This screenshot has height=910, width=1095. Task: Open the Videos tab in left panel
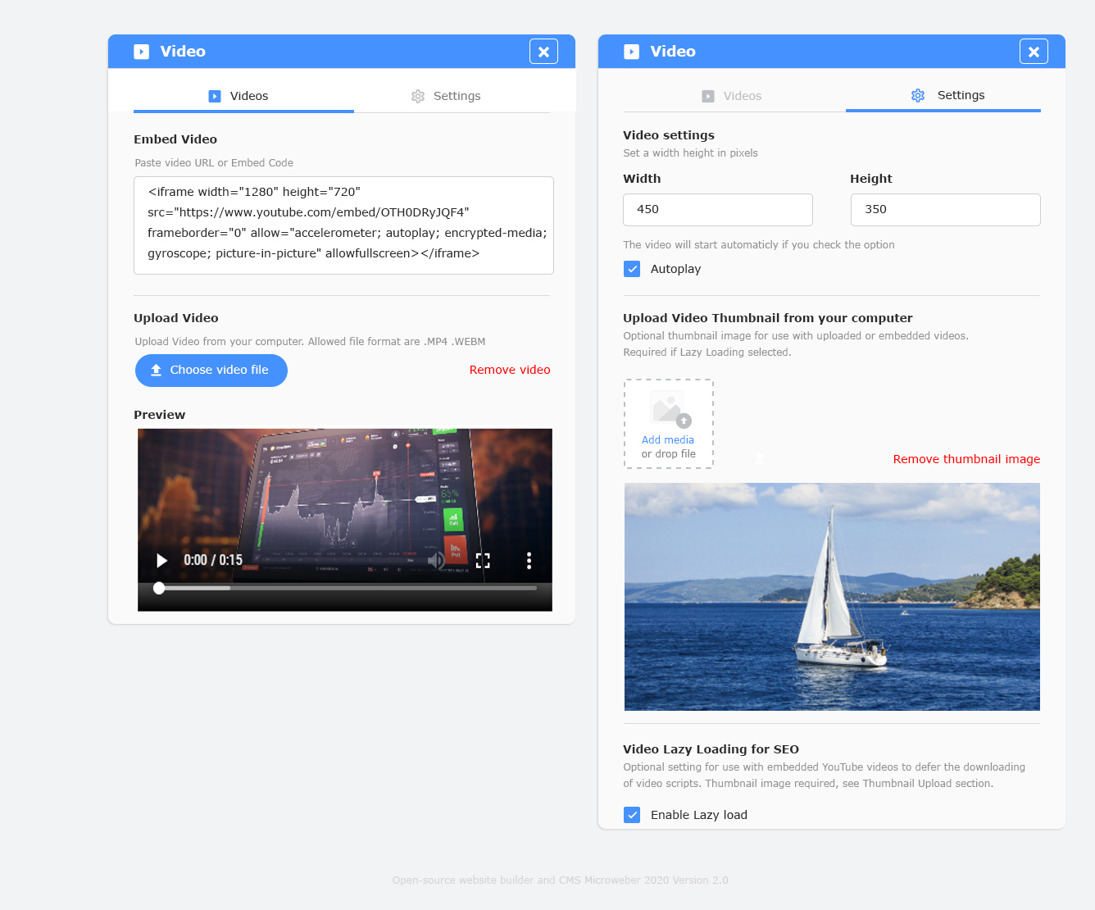(x=243, y=96)
